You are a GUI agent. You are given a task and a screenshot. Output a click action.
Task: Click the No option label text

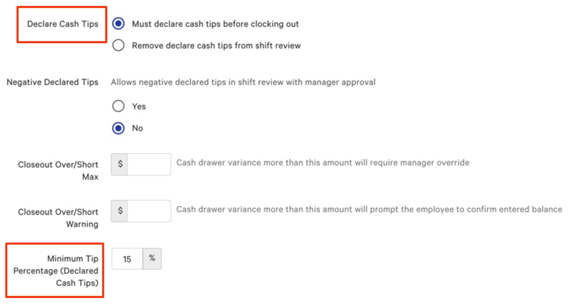pyautogui.click(x=138, y=128)
